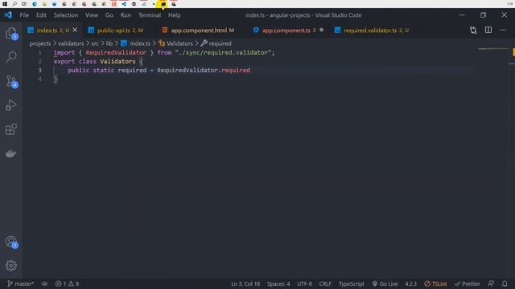This screenshot has height=289, width=515.
Task: Open the Extensions view
Action: click(x=11, y=129)
